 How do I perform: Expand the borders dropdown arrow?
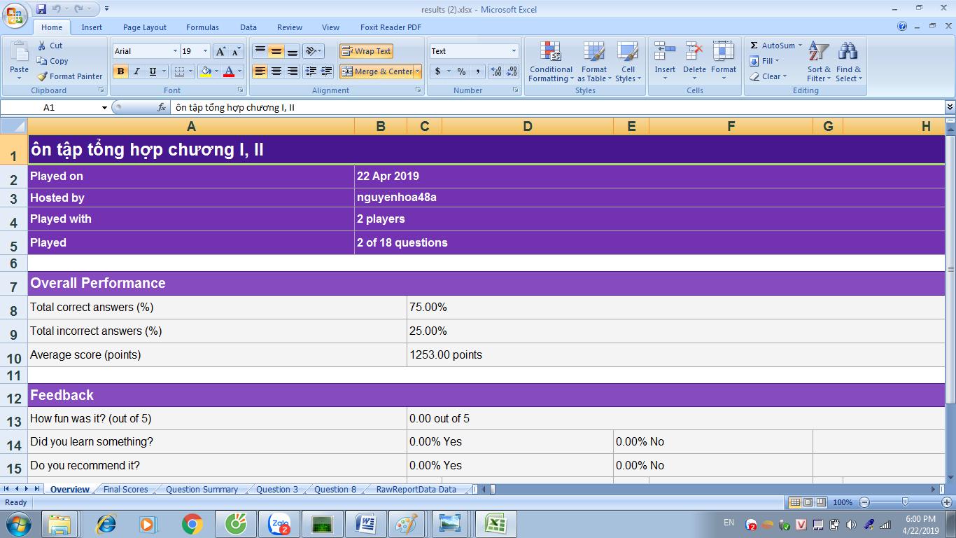tap(191, 71)
